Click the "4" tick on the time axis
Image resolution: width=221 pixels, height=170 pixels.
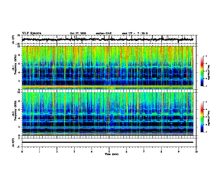pyautogui.click(x=92, y=152)
